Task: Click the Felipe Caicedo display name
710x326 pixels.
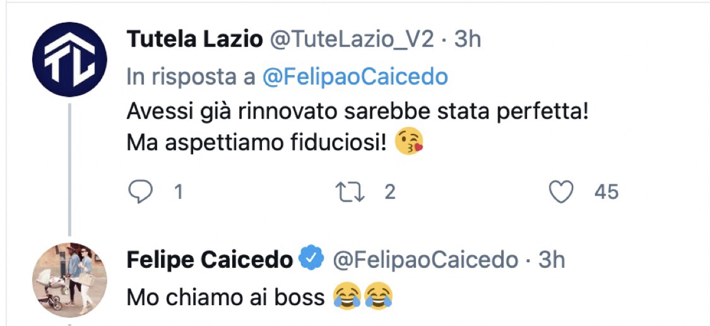Action: coord(210,259)
